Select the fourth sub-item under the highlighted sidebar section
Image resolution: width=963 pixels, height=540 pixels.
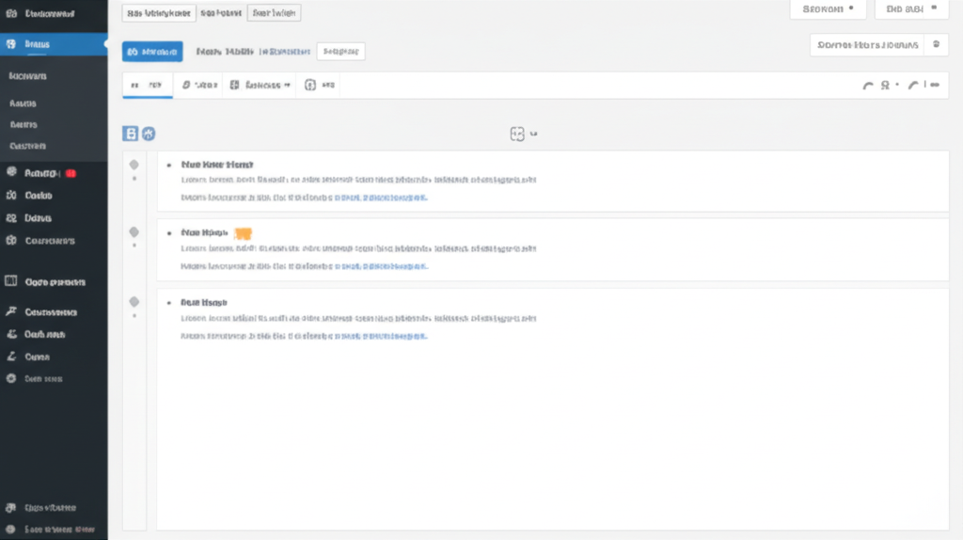[27, 146]
